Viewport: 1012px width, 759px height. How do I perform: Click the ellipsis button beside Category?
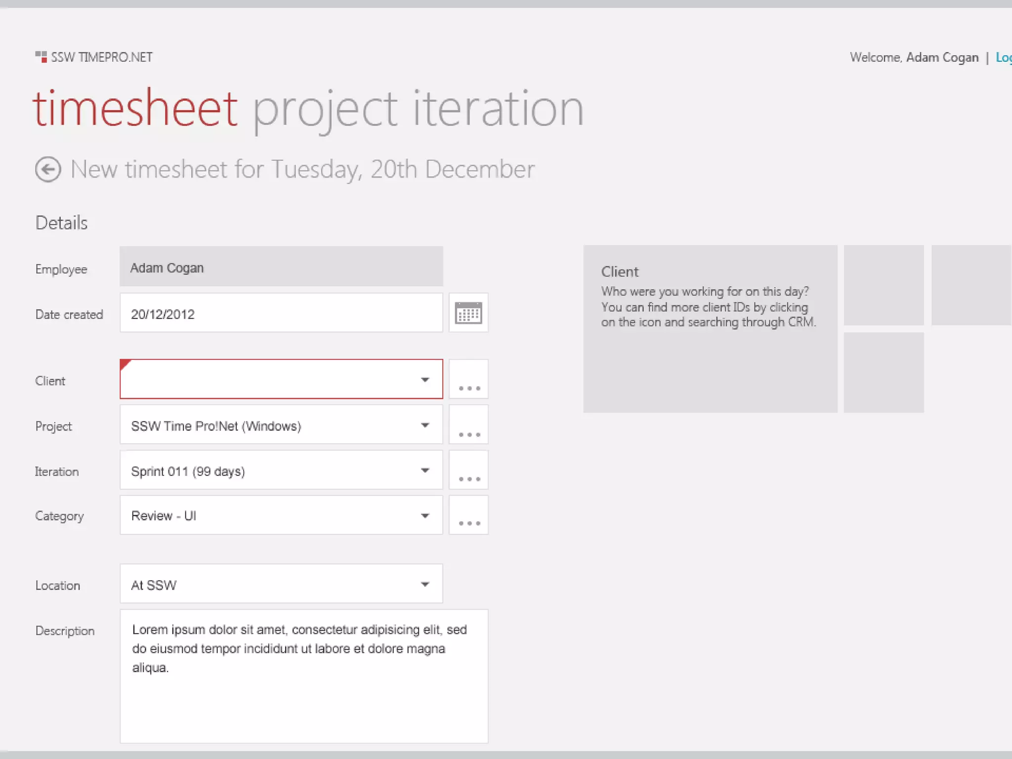click(x=468, y=515)
